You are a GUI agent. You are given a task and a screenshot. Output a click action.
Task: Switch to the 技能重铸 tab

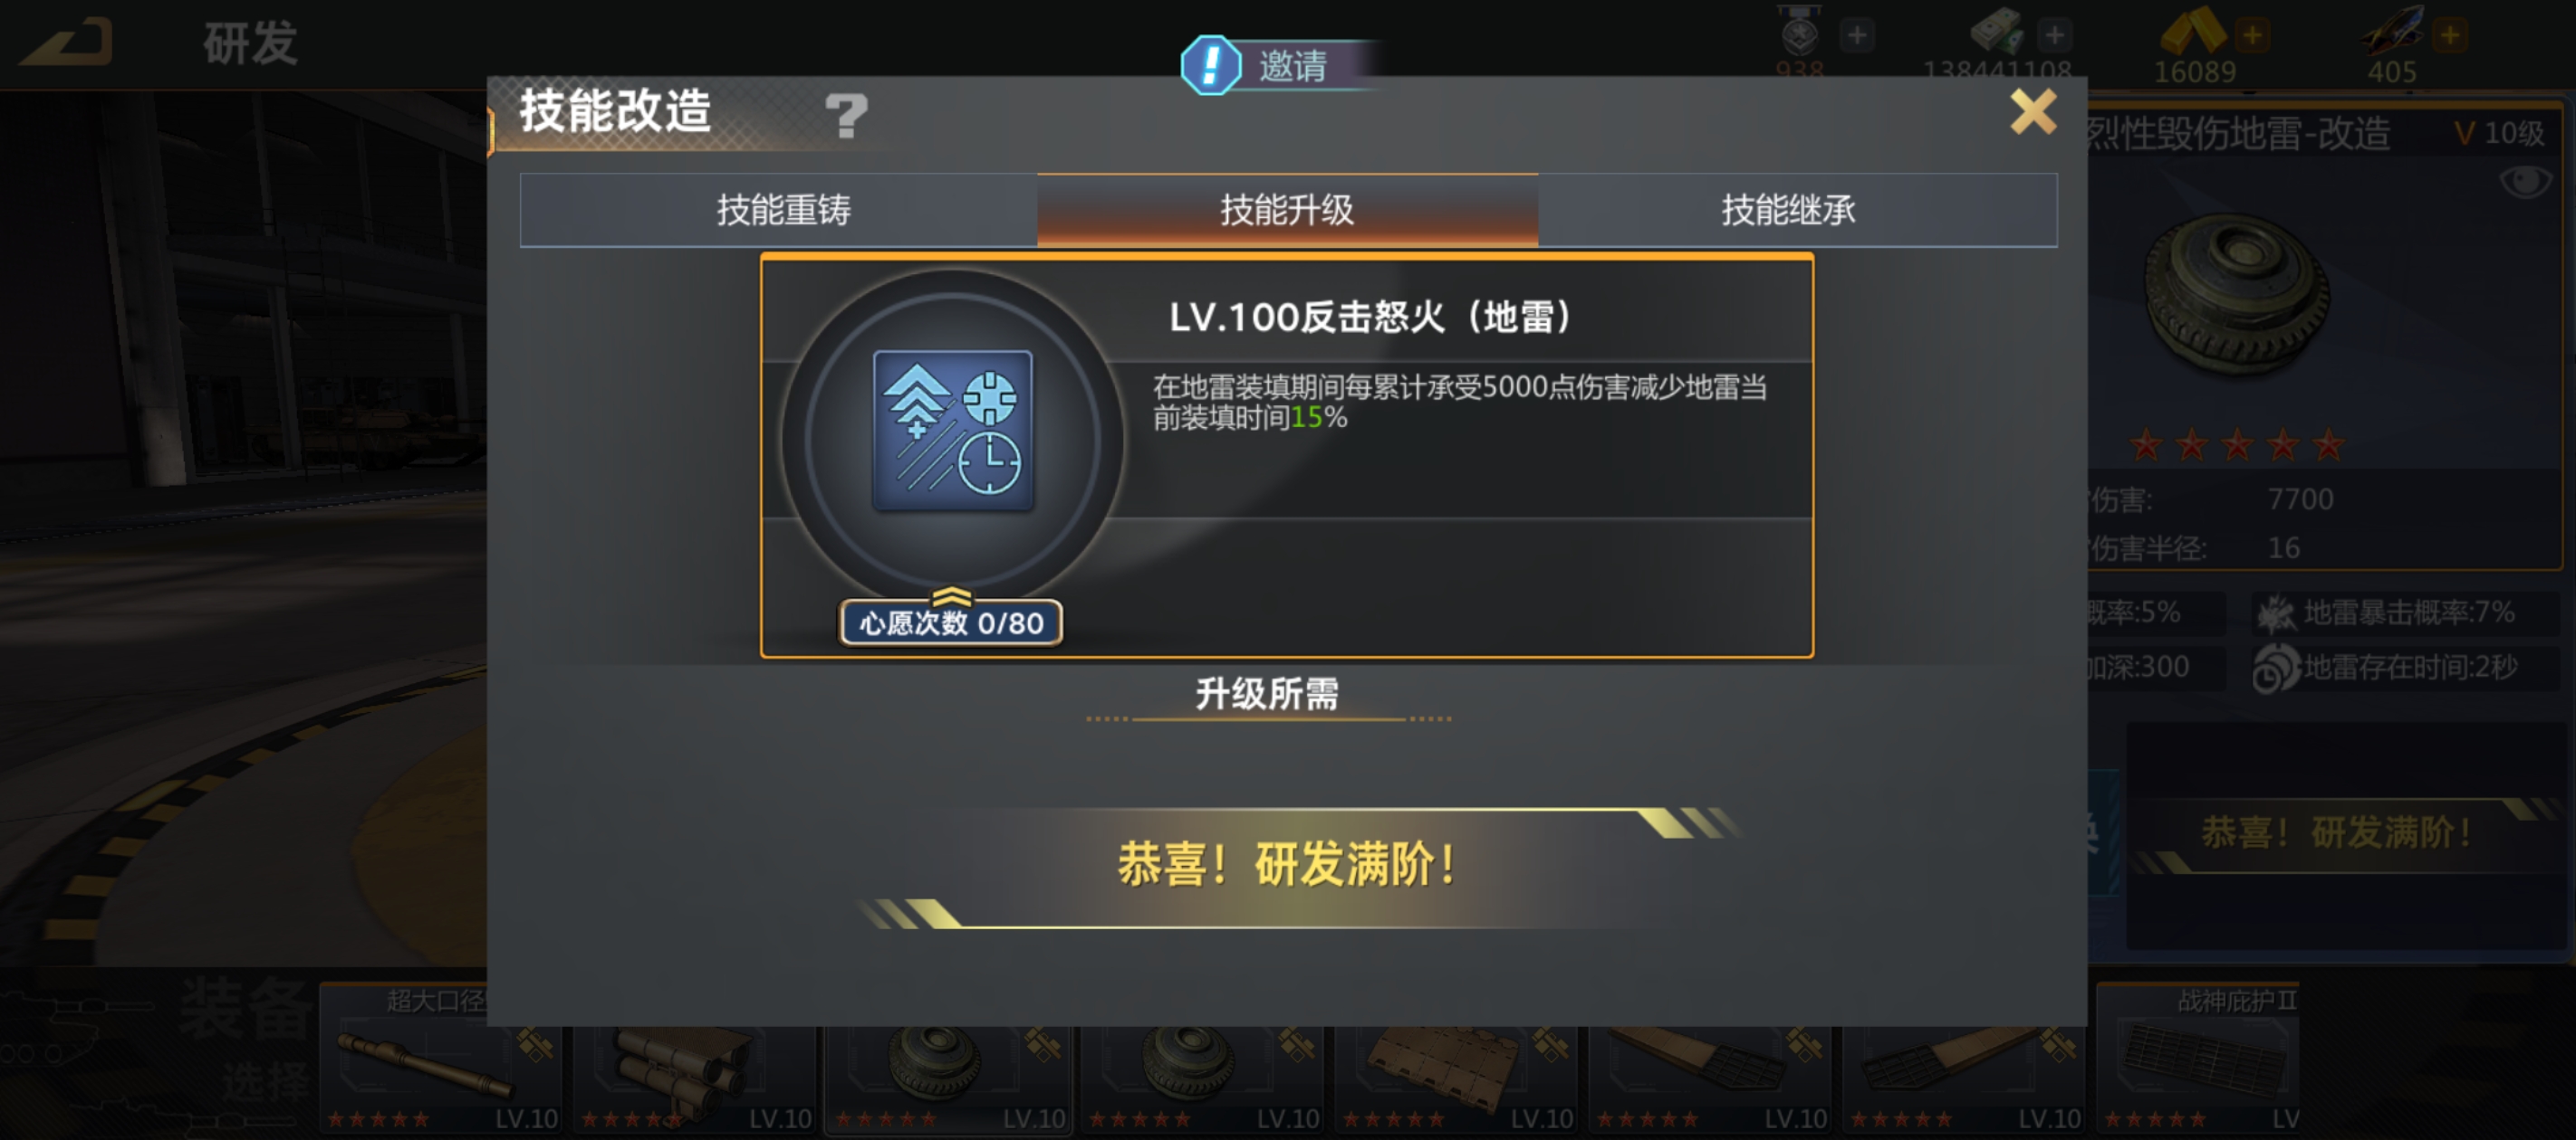point(781,210)
